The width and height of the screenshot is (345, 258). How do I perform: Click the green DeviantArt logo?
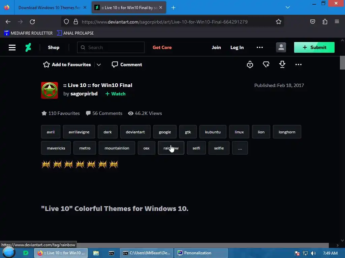[28, 47]
